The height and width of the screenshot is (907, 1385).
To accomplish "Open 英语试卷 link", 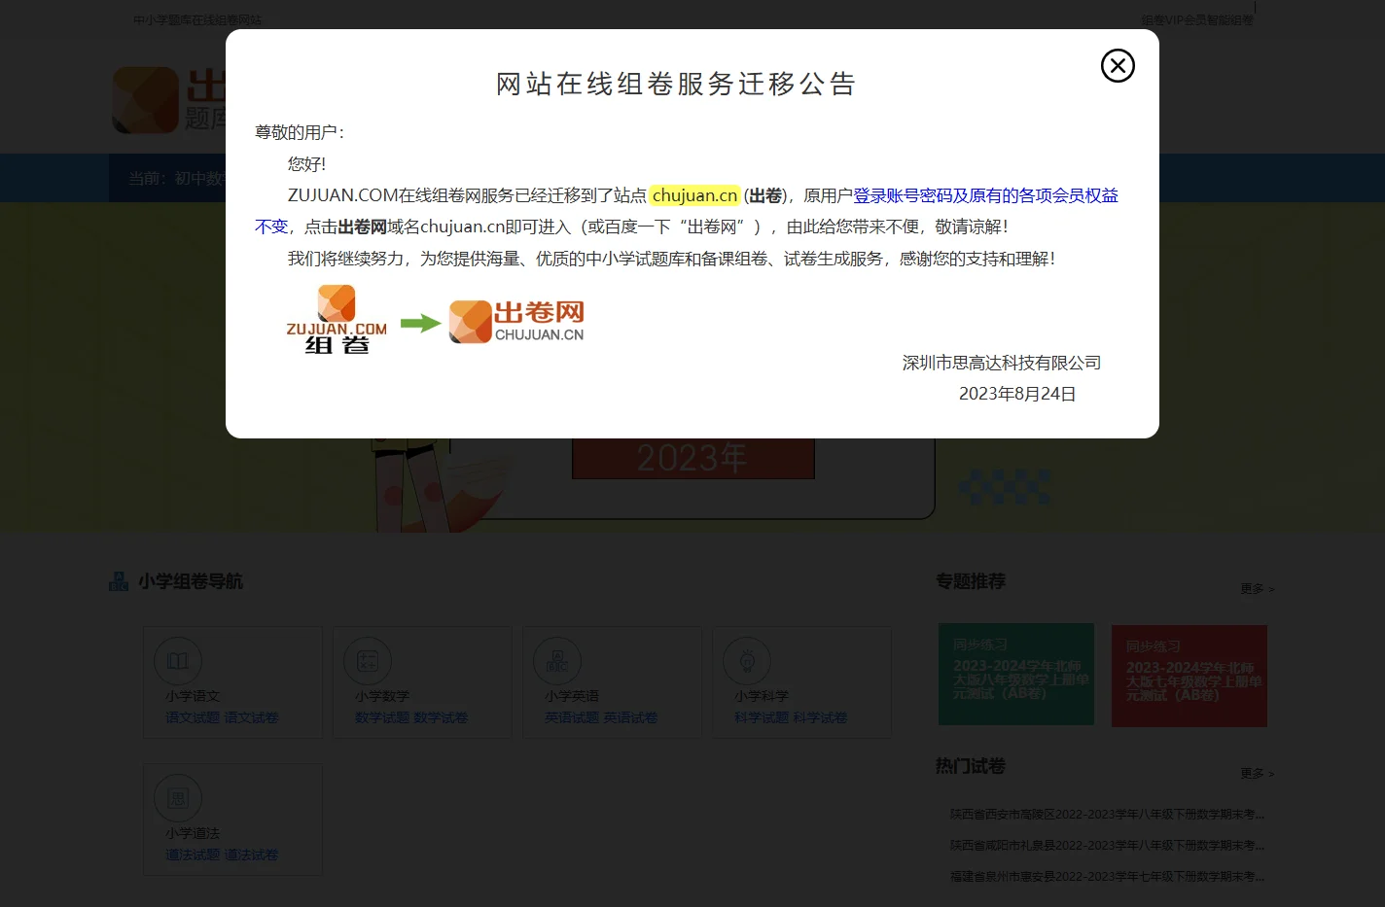I will [630, 717].
